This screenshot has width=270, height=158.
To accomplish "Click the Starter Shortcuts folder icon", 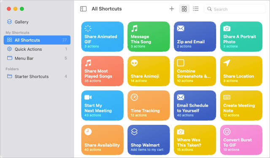I will 9,76.
